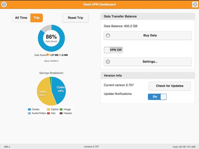Click the 'Dash VPN Dashboard' title
Image resolution: width=199 pixels, height=149 pixels.
(x=100, y=5)
